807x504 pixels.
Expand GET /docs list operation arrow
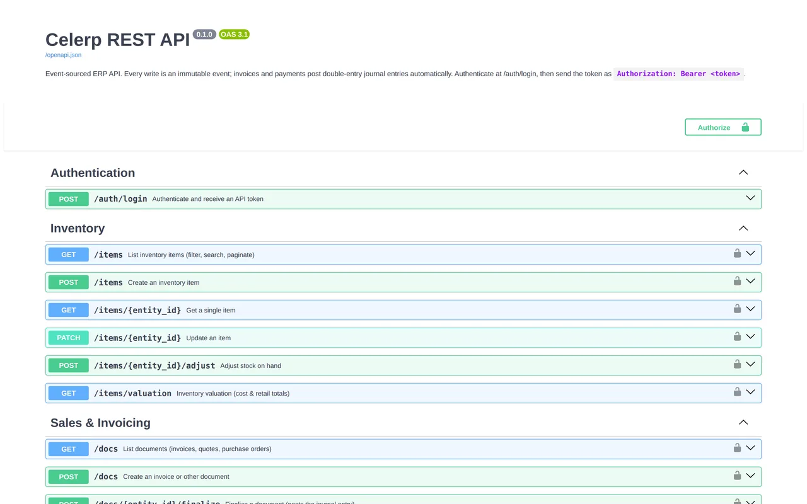(750, 448)
